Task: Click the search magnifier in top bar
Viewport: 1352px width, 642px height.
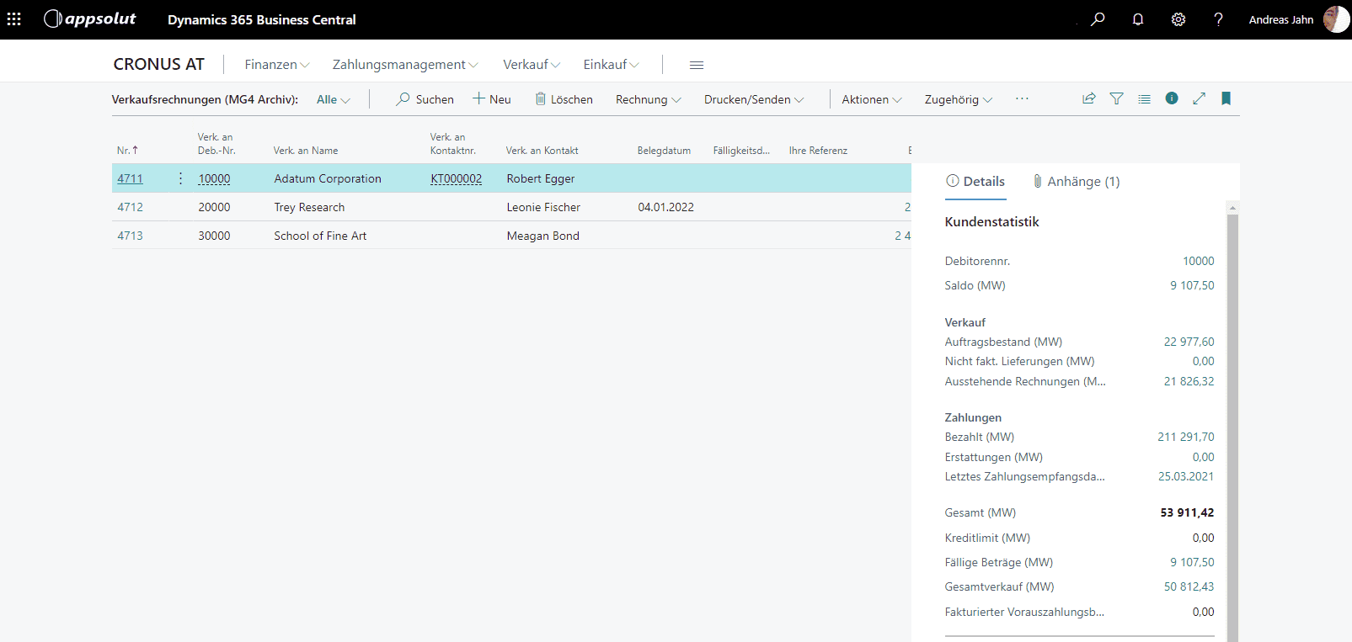Action: coord(1098,19)
